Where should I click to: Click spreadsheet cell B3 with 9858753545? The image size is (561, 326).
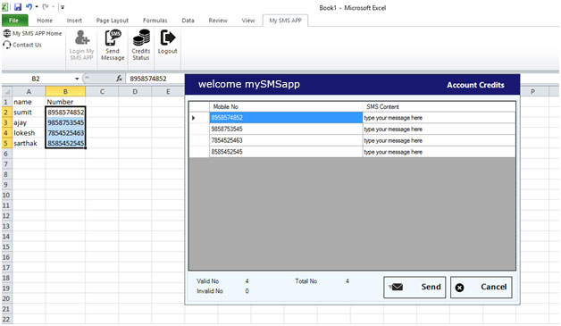(x=65, y=122)
